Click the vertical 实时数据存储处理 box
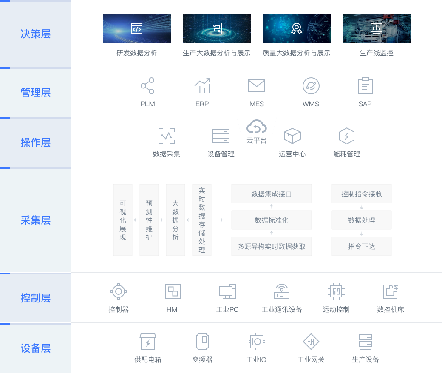The width and height of the screenshot is (442, 373). 202,220
